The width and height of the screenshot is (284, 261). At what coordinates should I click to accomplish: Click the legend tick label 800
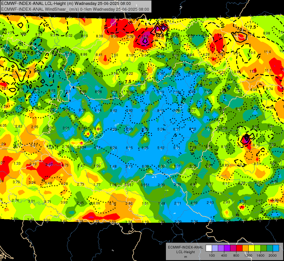[x=236, y=255]
